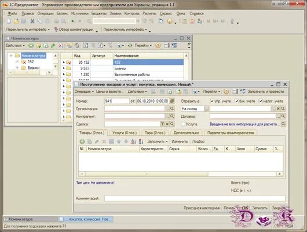307x232 pixels.
Task: Click the Move to group icon in Номенклатура
Action: pyautogui.click(x=76, y=46)
